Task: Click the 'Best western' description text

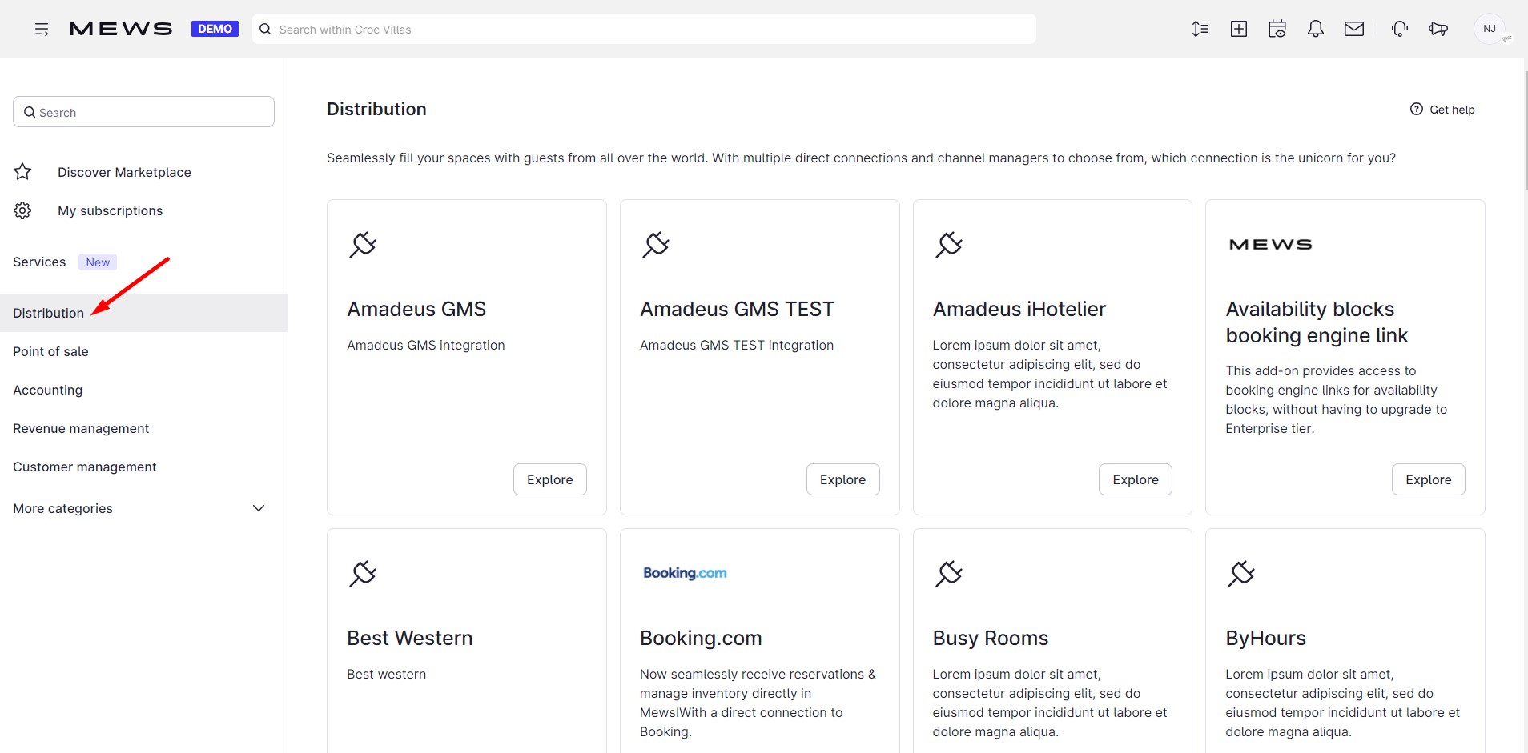Action: 386,674
